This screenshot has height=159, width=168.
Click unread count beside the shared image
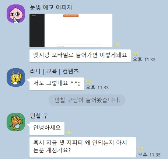pyautogui.click(x=117, y=44)
